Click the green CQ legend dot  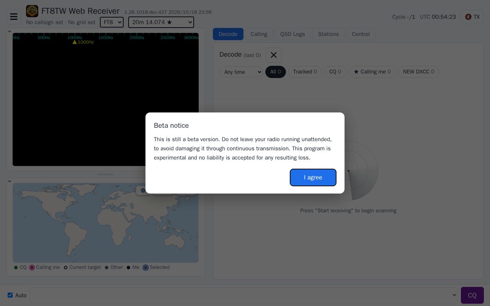coord(16,267)
